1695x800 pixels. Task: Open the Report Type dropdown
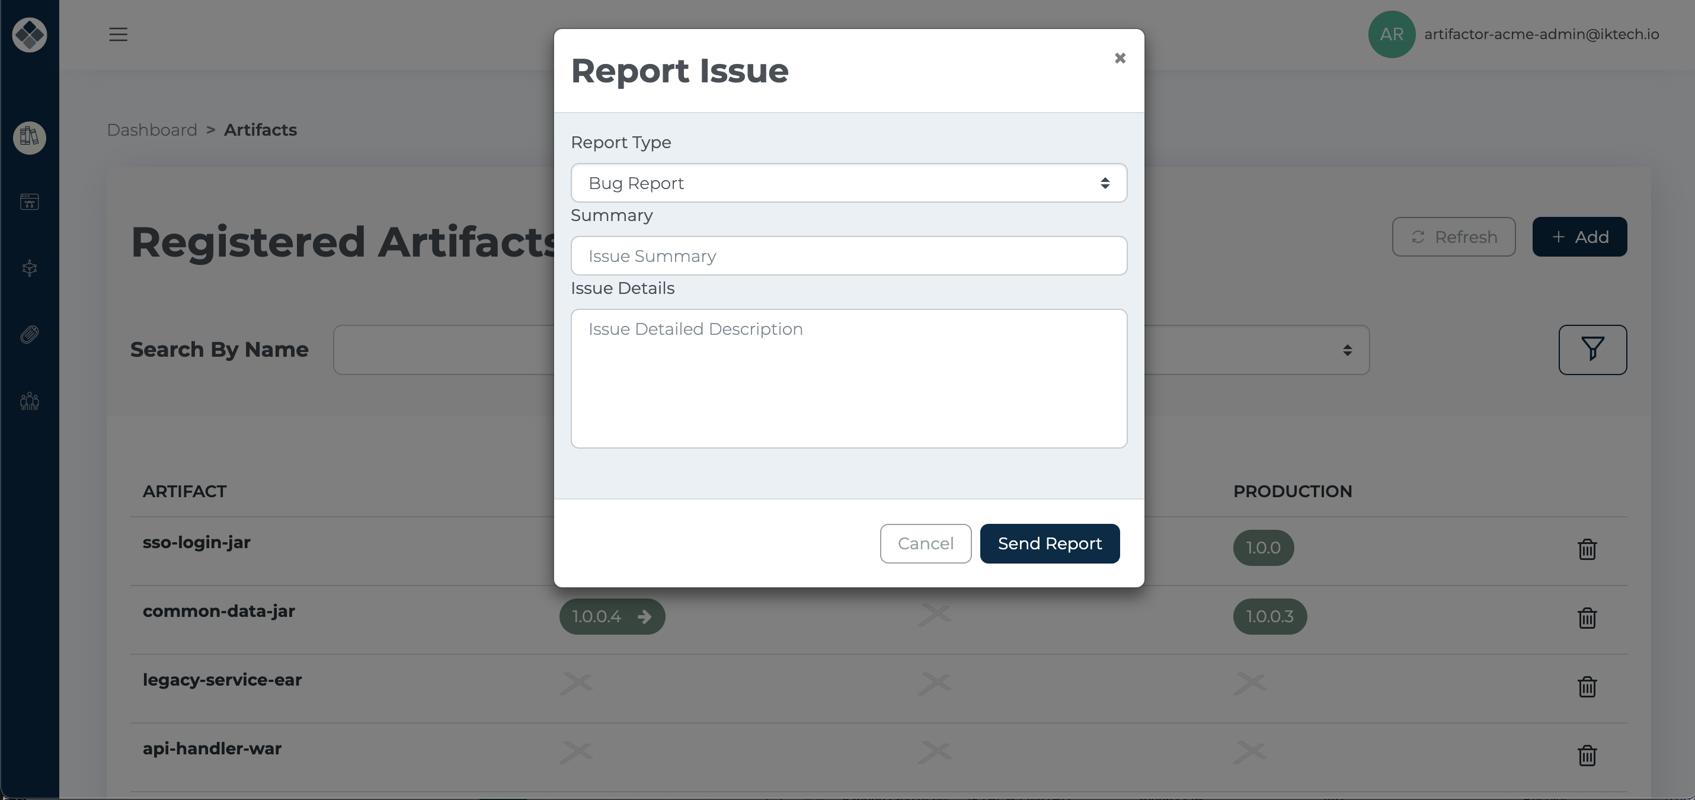pyautogui.click(x=848, y=183)
